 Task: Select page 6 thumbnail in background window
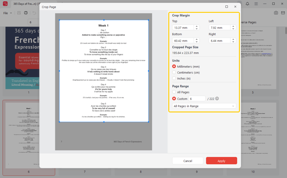pyautogui.click(x=22, y=135)
